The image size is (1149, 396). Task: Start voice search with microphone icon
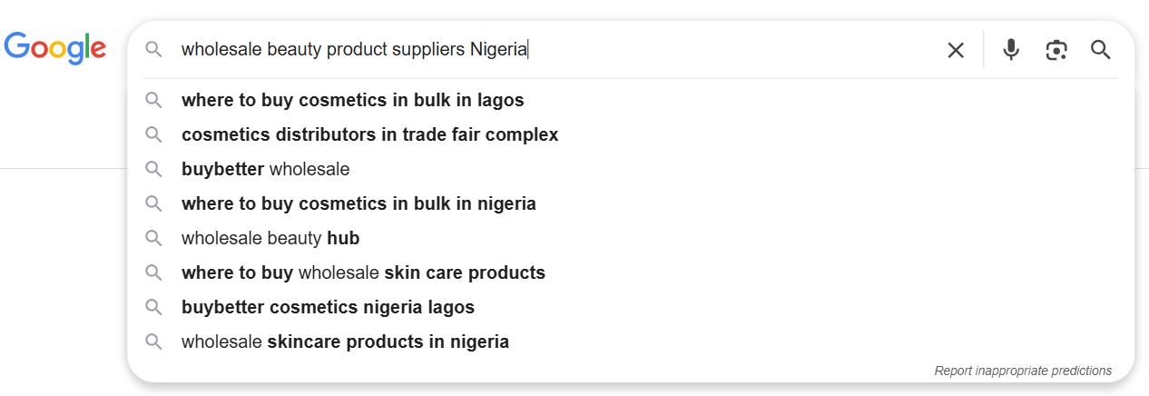(x=1011, y=50)
